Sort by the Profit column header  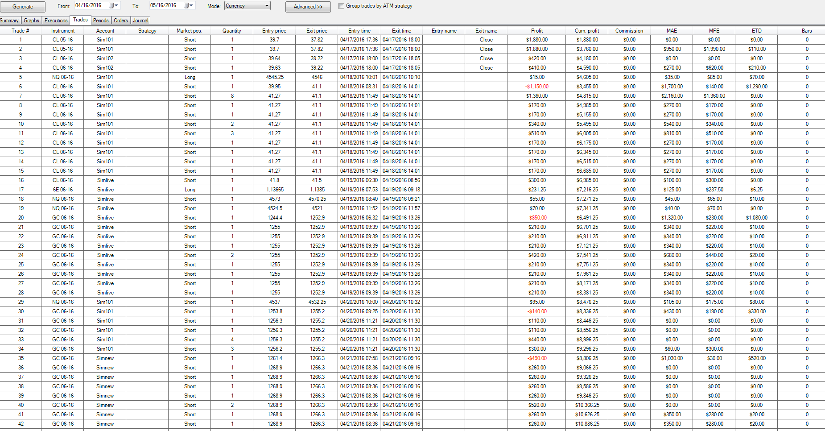click(537, 31)
